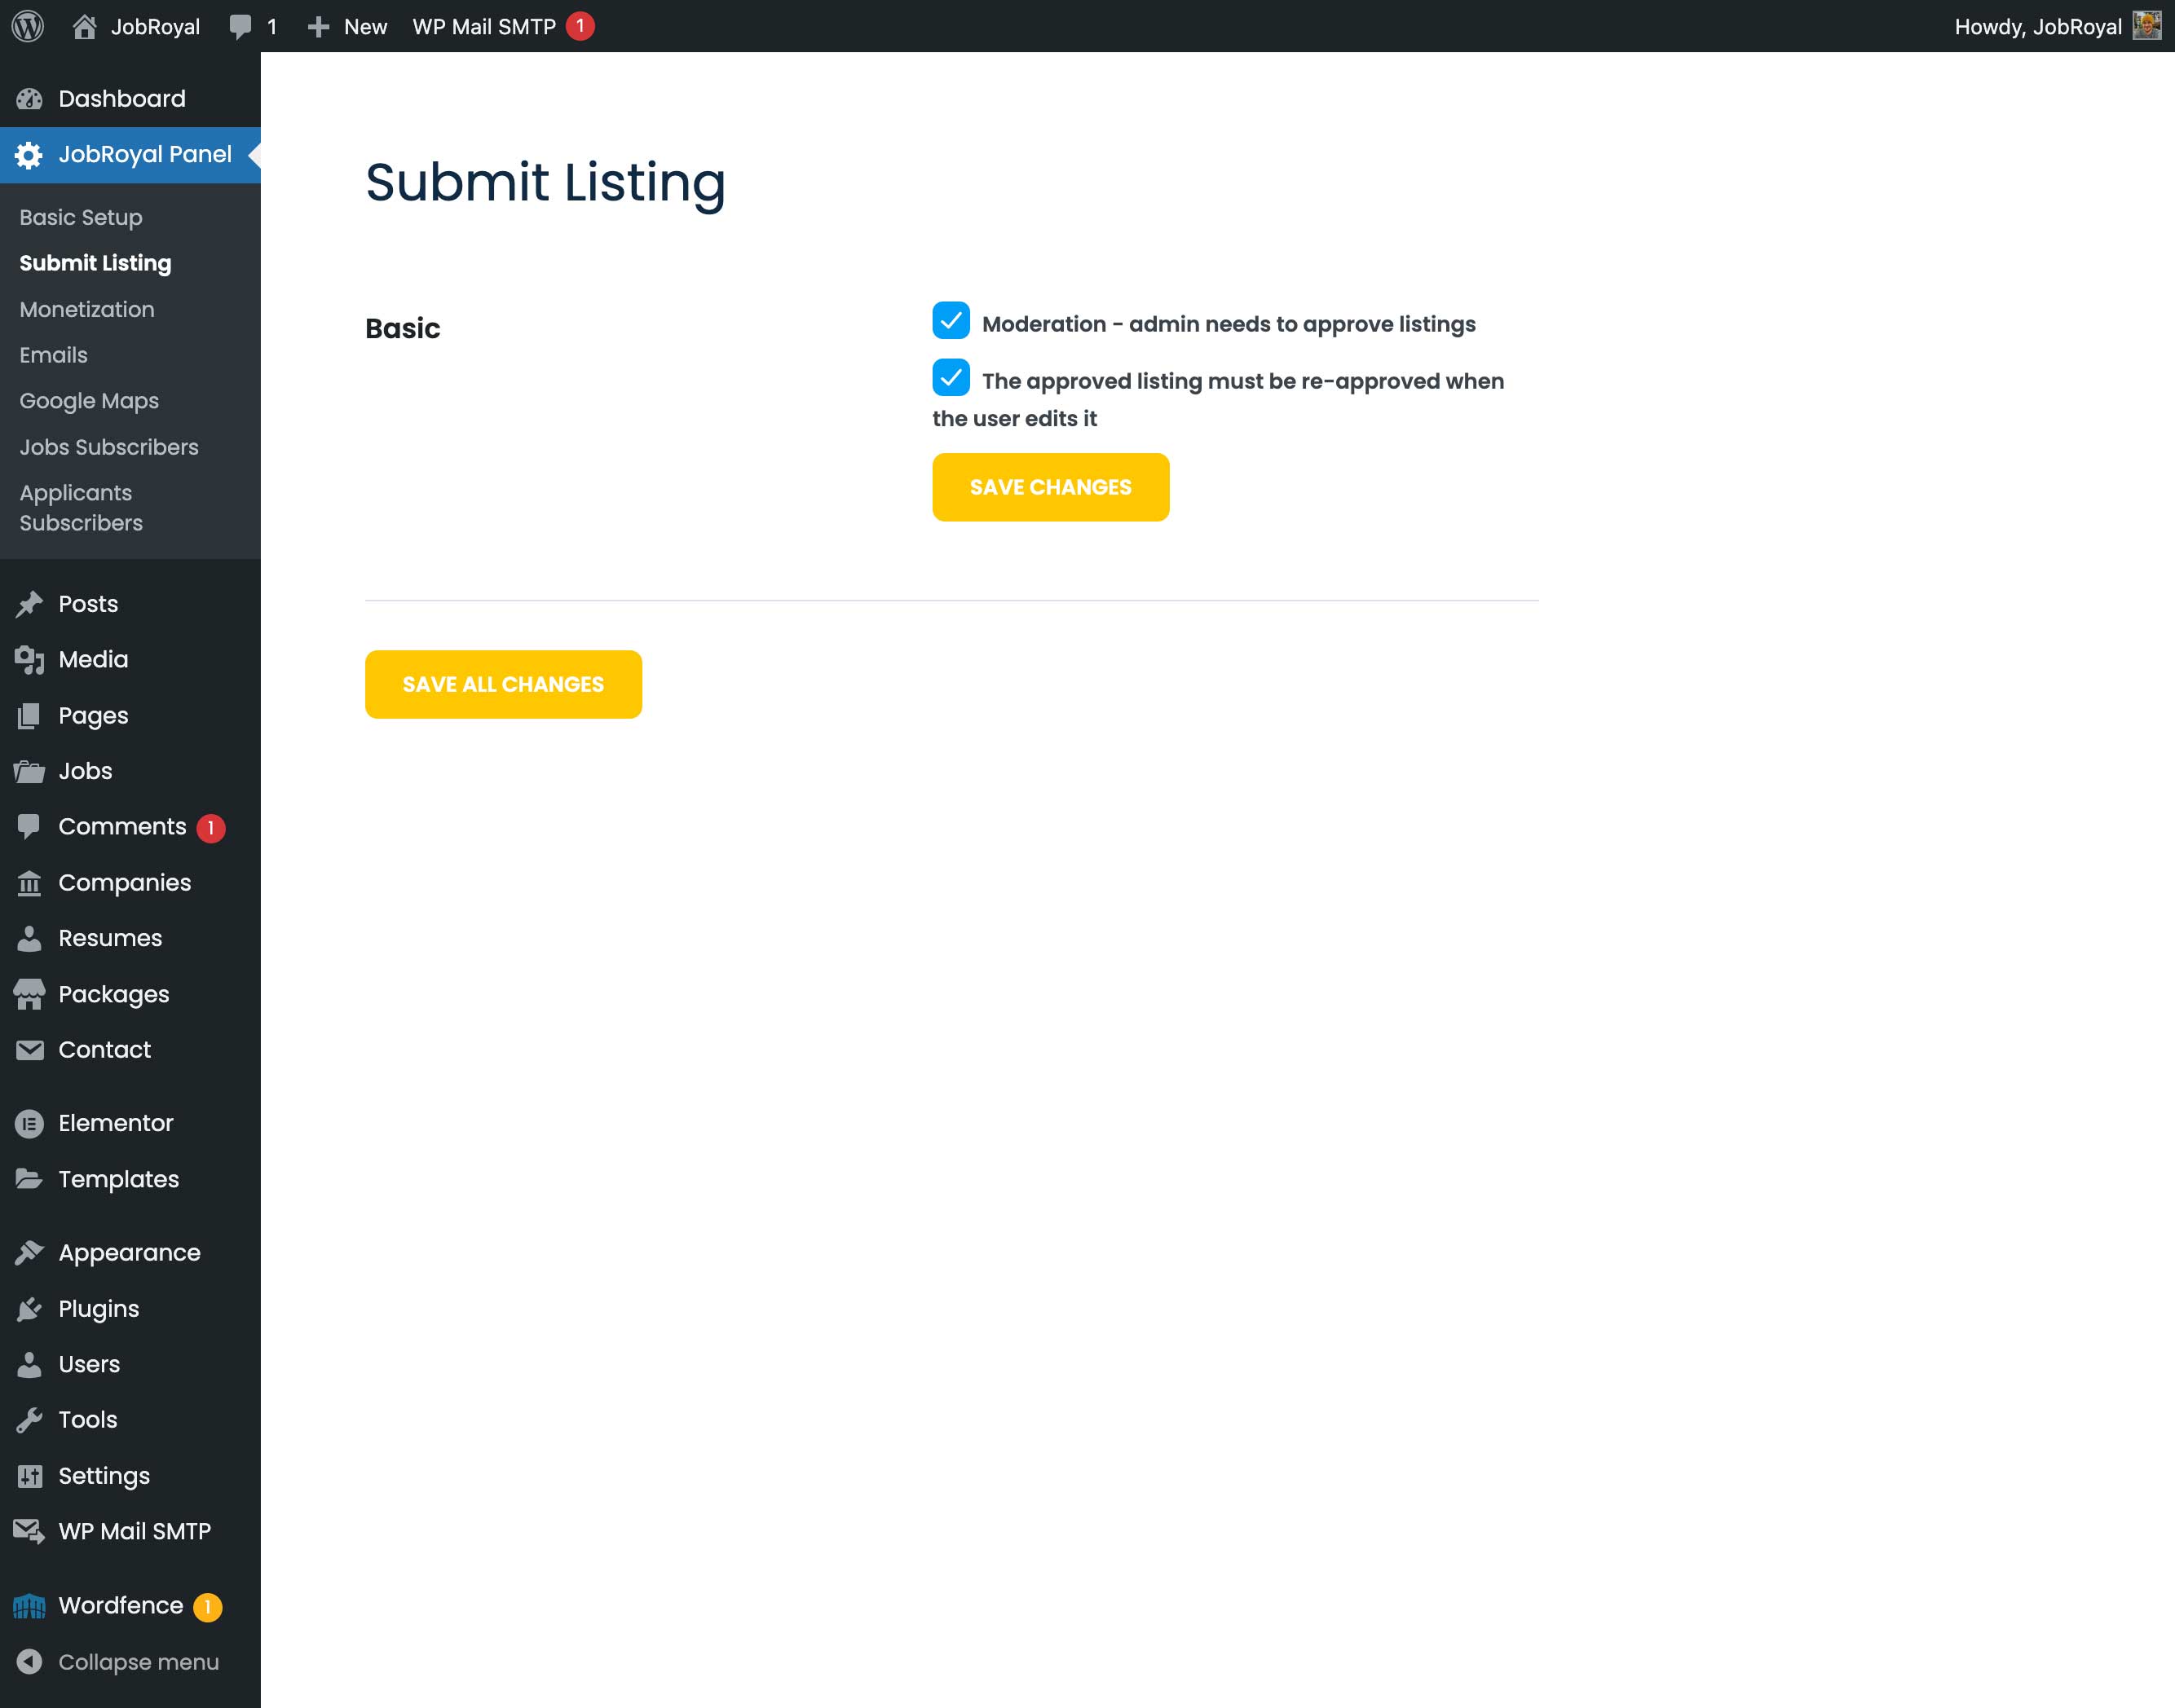Click the red badge next to WP Mail SMTP
The width and height of the screenshot is (2175, 1708).
[580, 26]
